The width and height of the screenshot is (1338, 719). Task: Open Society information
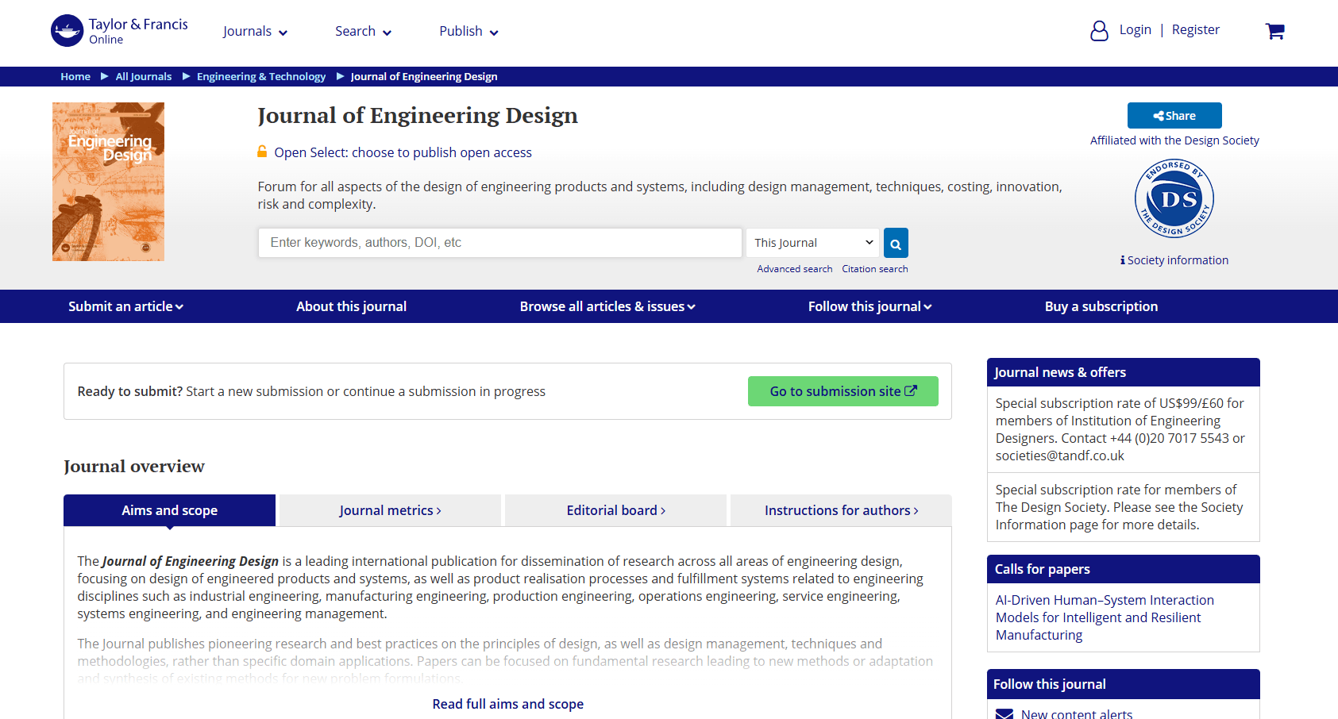[x=1174, y=260]
